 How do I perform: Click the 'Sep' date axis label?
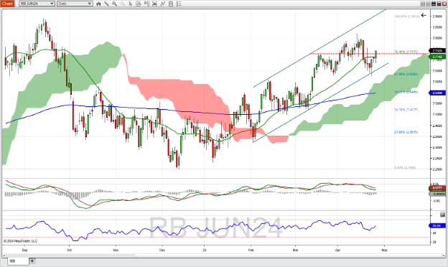pos(25,250)
